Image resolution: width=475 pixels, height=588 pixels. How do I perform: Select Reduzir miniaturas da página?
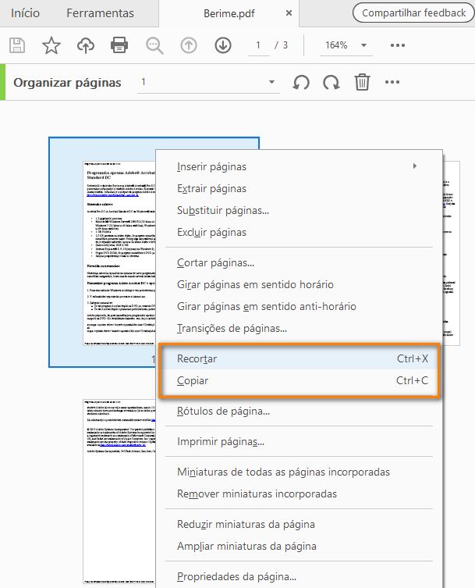299,524
